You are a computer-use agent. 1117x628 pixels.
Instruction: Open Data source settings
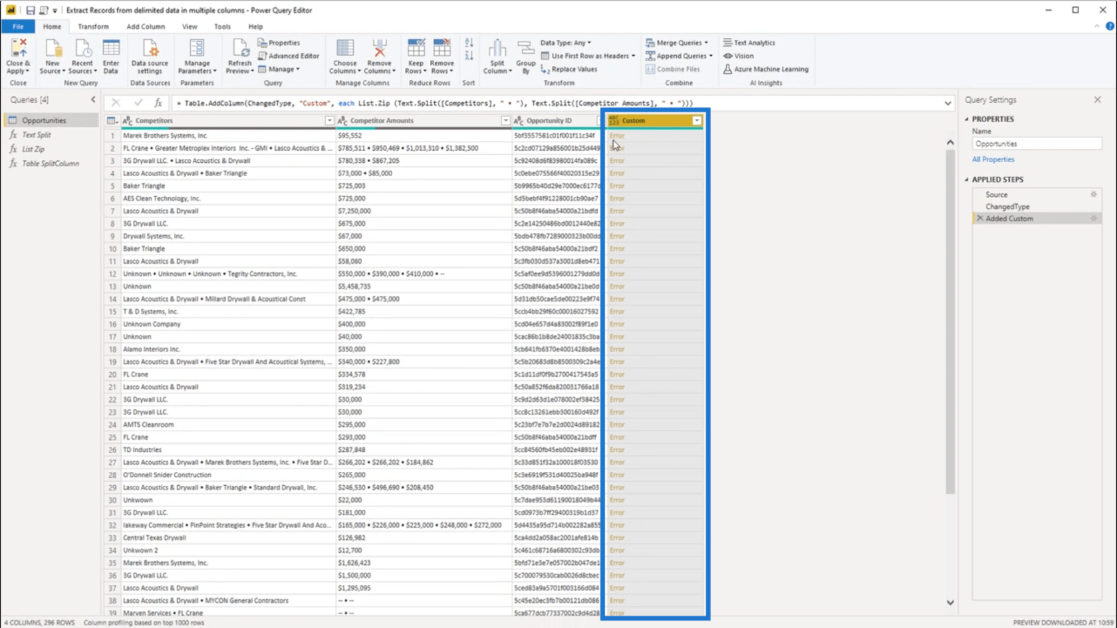tap(150, 48)
